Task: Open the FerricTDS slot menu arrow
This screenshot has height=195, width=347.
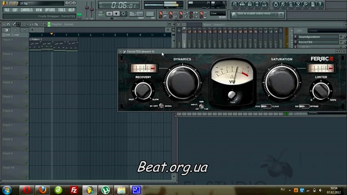Action: click(x=295, y=42)
